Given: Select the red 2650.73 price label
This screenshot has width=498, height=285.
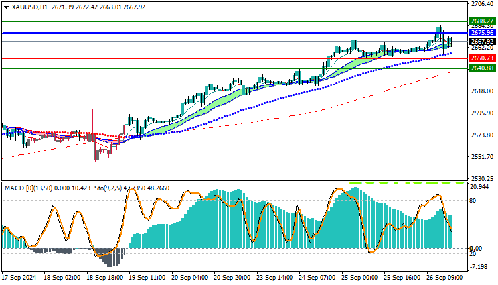Looking at the screenshot, I should (482, 58).
